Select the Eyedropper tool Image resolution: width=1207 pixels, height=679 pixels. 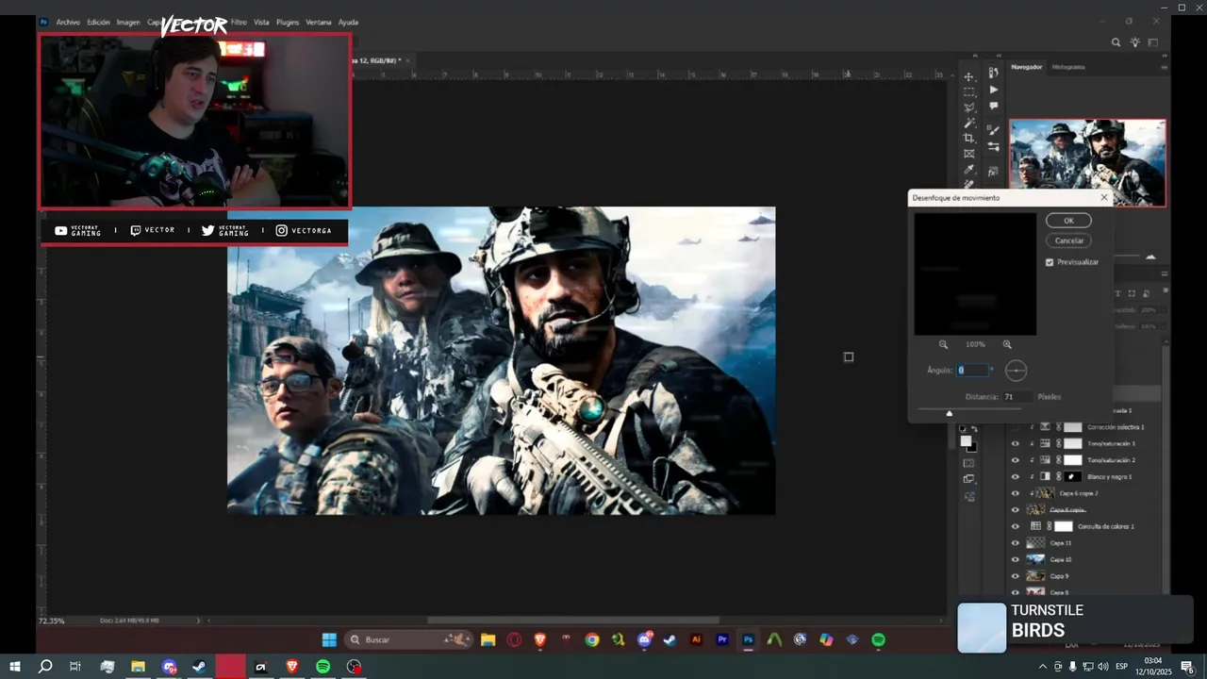[968, 170]
